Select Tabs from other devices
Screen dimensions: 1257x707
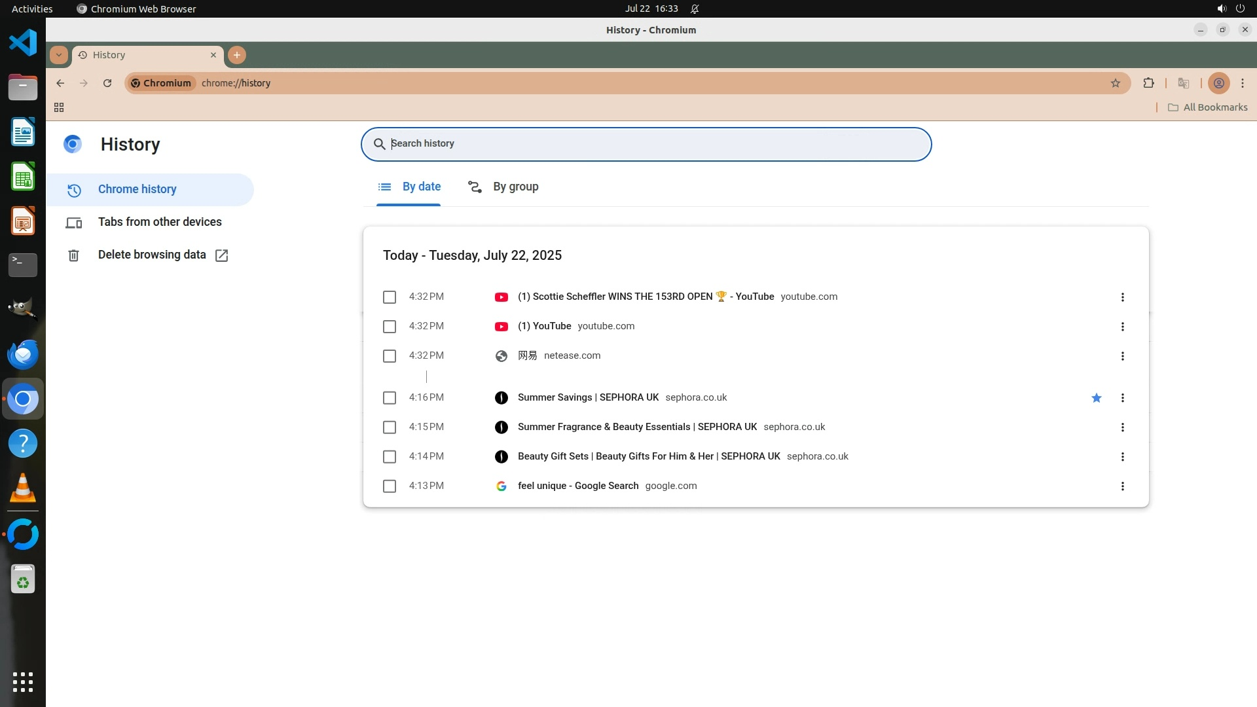point(160,222)
